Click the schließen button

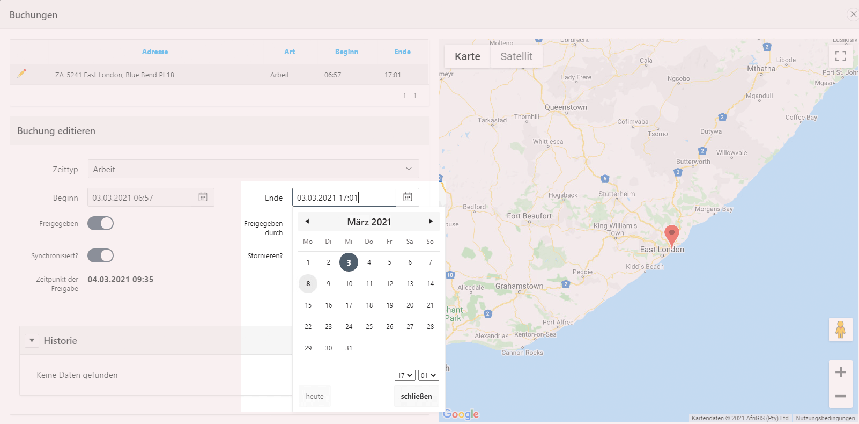[x=416, y=396]
